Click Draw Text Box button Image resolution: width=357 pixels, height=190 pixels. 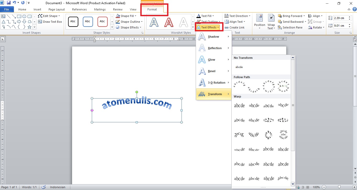[x=50, y=22]
